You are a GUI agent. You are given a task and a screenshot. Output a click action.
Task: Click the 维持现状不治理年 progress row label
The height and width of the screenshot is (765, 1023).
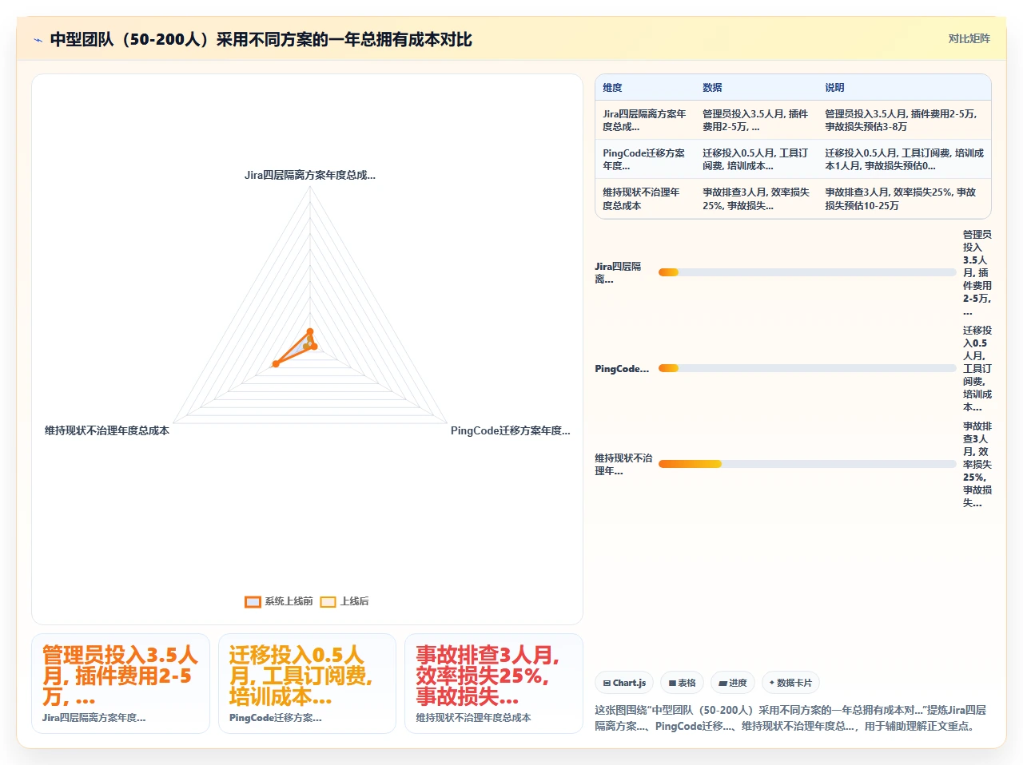point(623,464)
